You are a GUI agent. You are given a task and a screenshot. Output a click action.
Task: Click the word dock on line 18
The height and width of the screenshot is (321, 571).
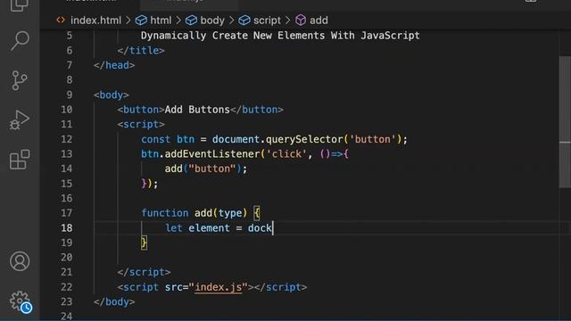click(260, 228)
